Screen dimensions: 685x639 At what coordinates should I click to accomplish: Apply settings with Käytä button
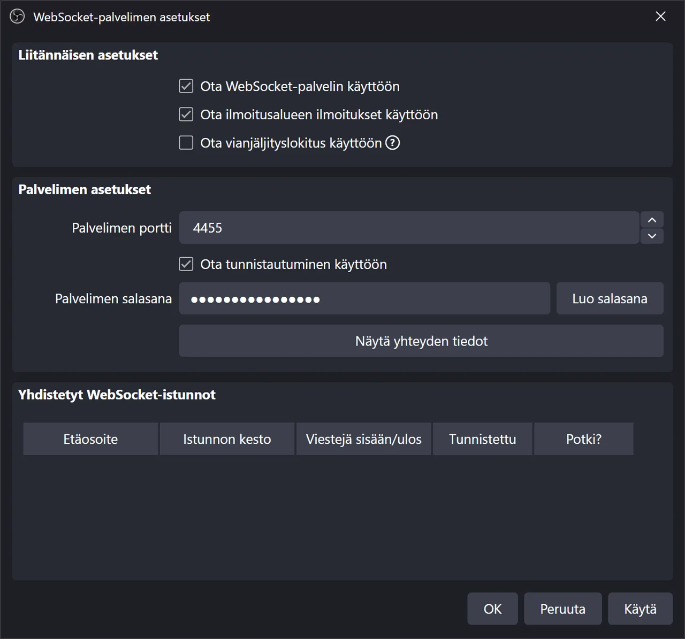coord(640,609)
